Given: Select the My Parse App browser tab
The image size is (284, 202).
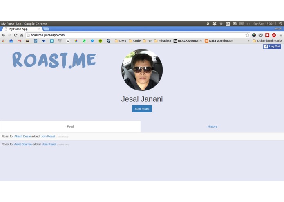Looking at the screenshot, I should point(22,29).
